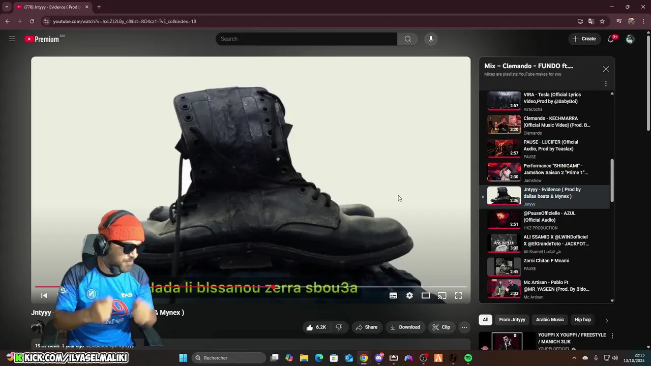651x366 pixels.
Task: Go back in browser
Action: pos(7,21)
